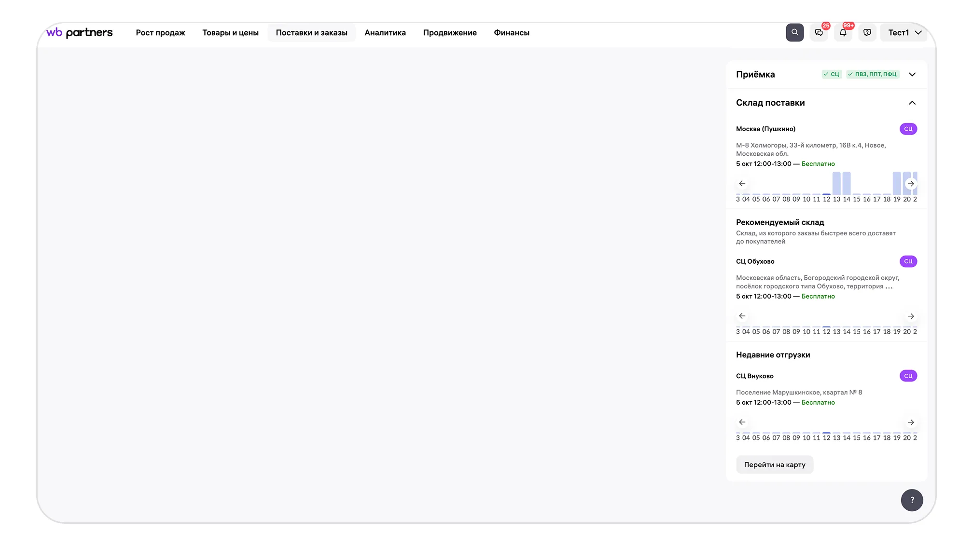
Task: Click Поселение Марушкинское address text
Action: click(799, 392)
